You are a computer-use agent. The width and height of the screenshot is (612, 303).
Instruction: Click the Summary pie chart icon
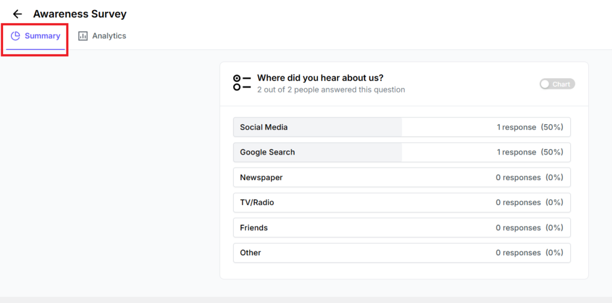[x=16, y=36]
